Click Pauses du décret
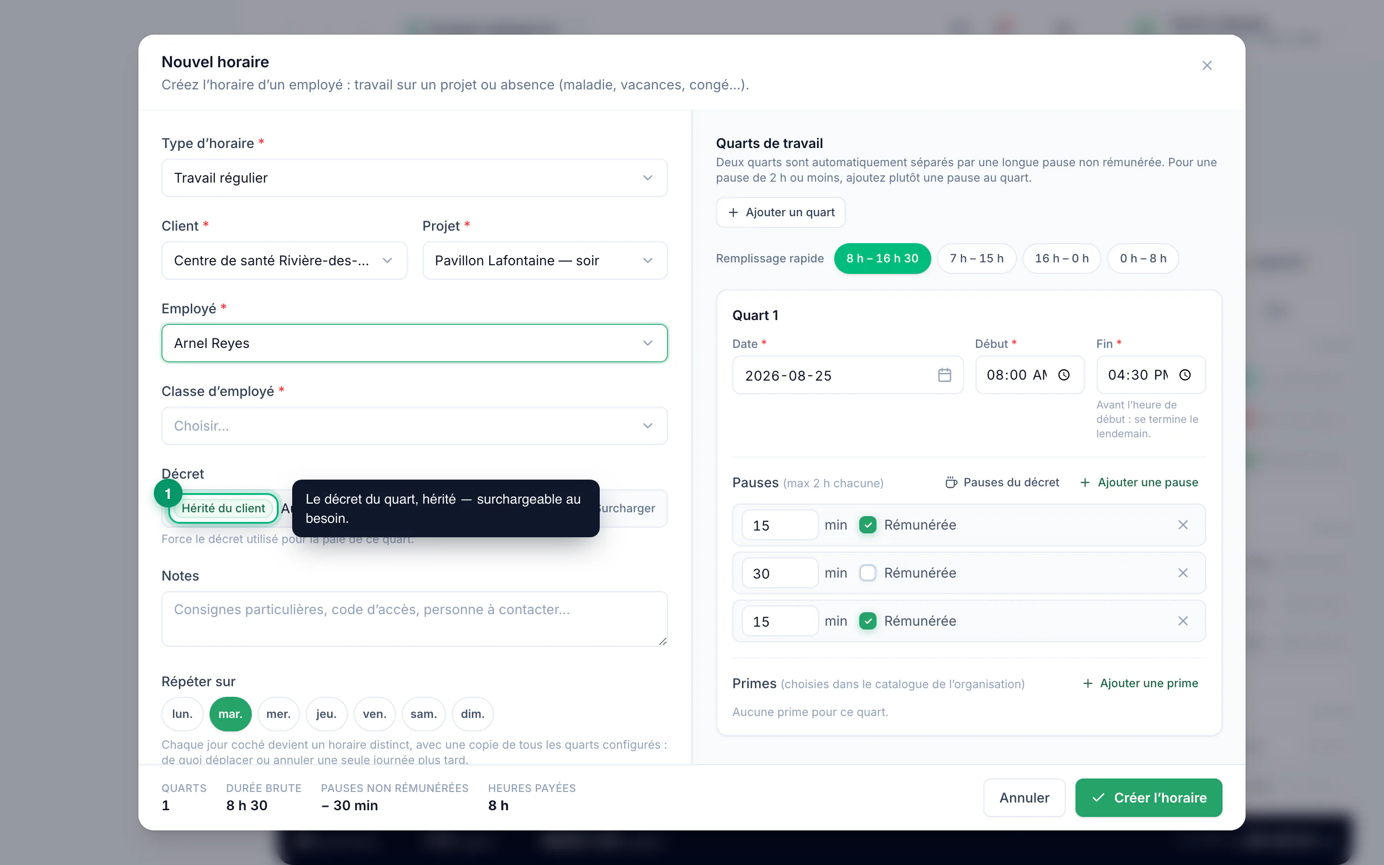Screen dimensions: 1384x865 tap(1002, 482)
